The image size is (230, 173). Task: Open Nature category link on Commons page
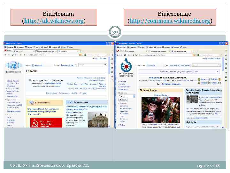coord(203,79)
